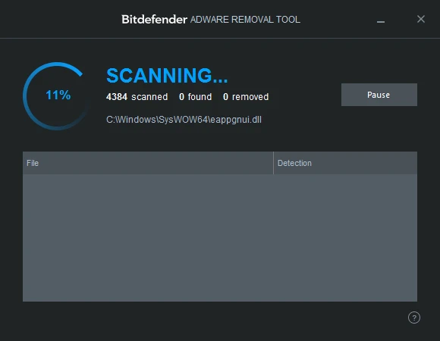
Task: Click the SCANNING... status heading
Action: (167, 76)
